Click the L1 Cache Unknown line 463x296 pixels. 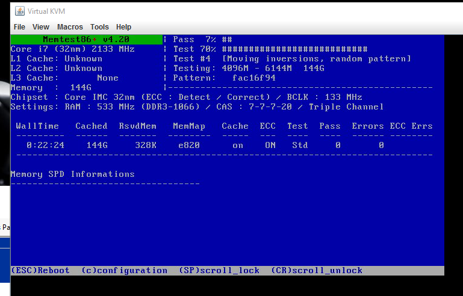(57, 59)
